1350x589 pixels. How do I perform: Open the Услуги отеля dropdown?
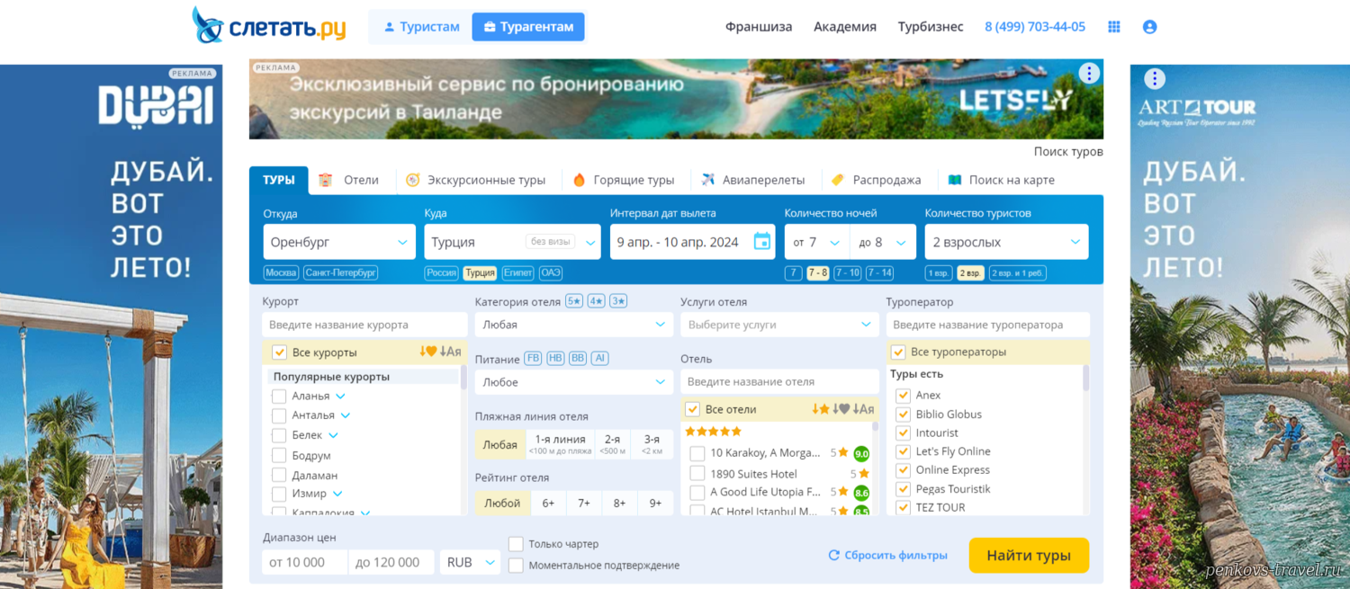[779, 325]
